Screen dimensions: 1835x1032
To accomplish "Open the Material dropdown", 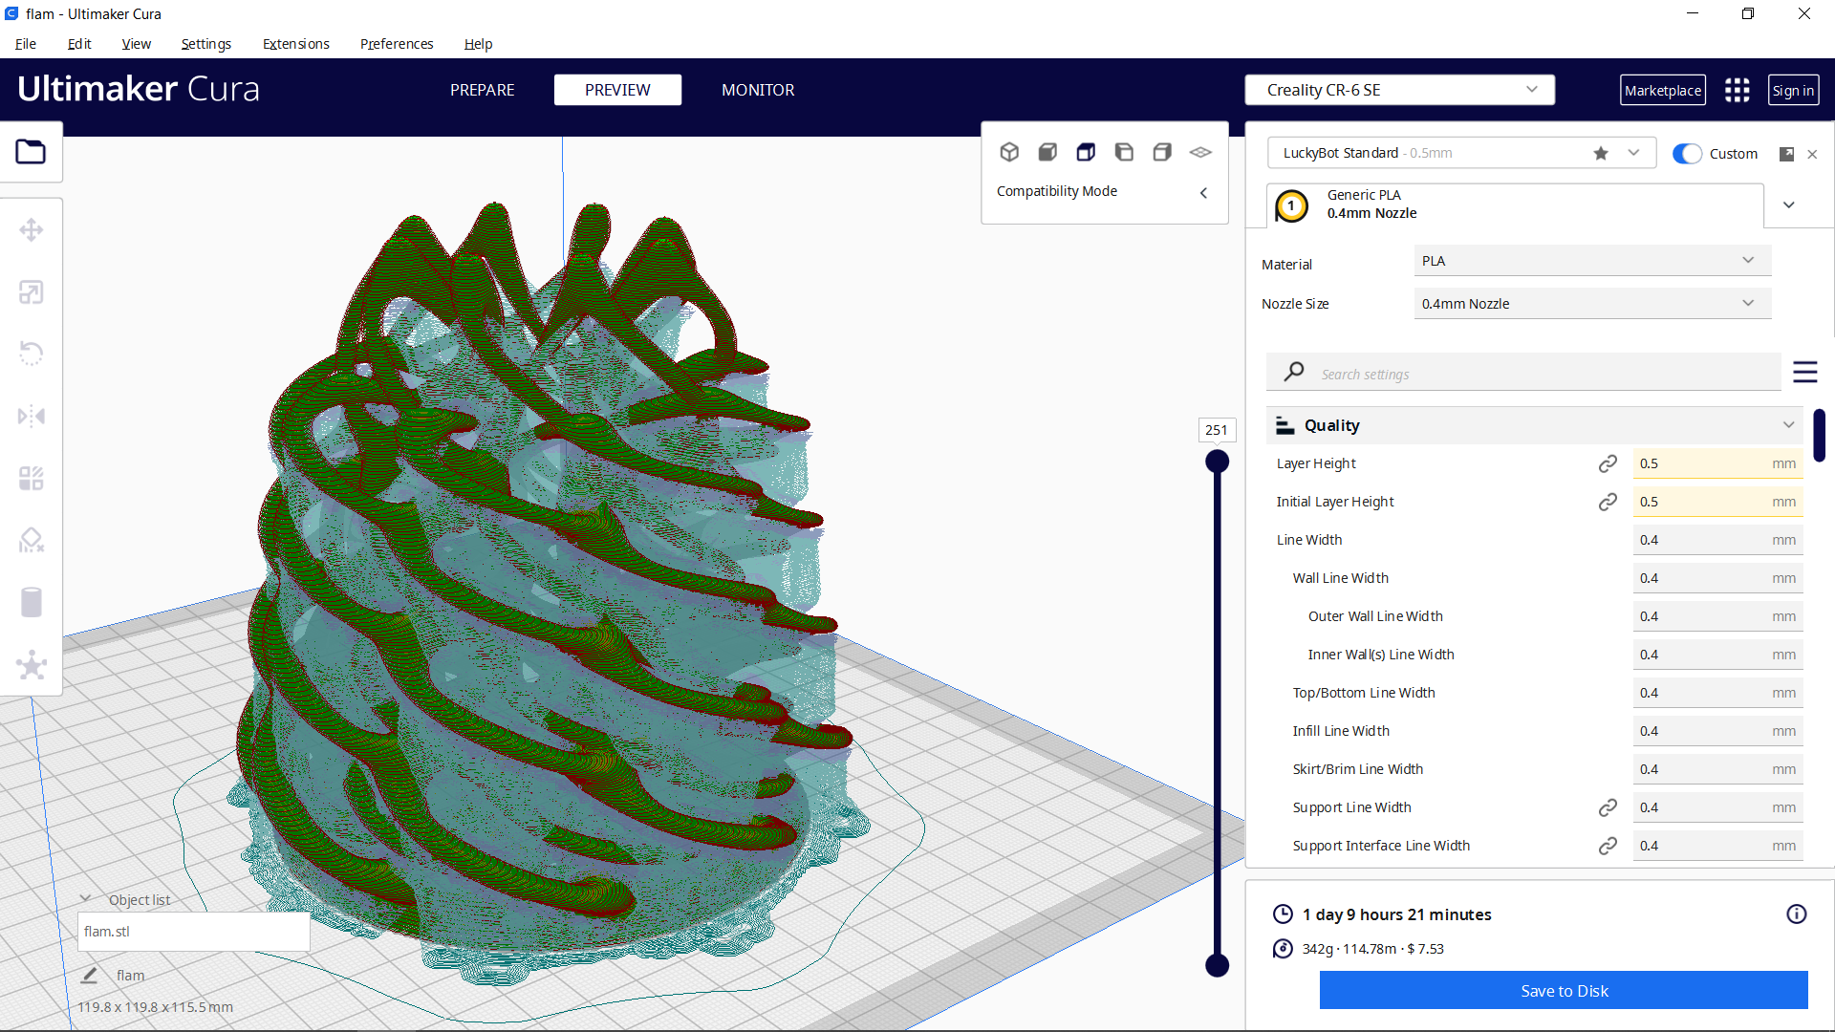I will click(1591, 260).
